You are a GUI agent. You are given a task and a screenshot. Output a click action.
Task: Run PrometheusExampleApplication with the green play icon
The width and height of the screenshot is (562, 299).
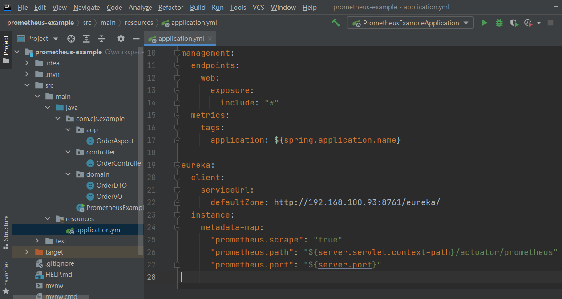coord(485,23)
